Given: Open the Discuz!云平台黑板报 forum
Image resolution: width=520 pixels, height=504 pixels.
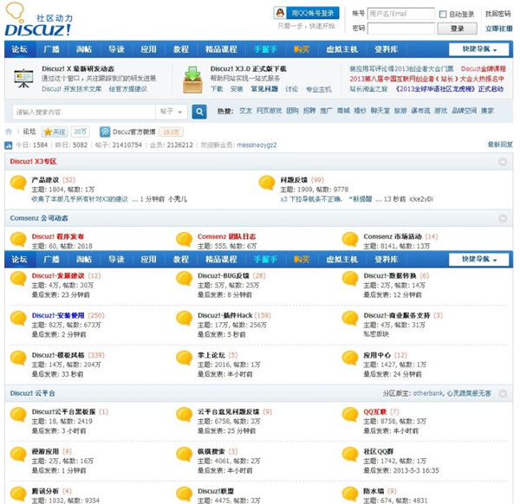Looking at the screenshot, I should coord(63,412).
